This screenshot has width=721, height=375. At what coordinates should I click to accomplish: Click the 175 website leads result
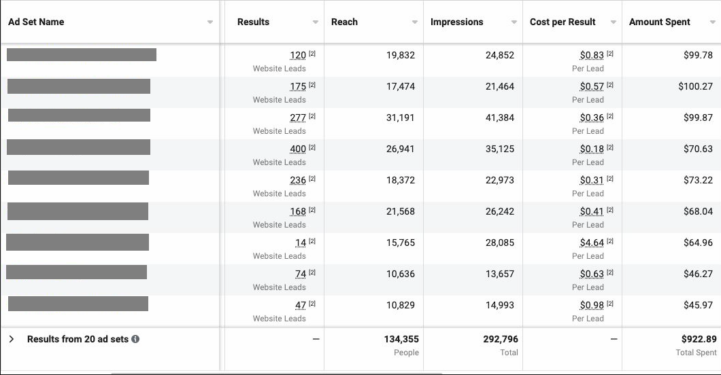tap(298, 86)
